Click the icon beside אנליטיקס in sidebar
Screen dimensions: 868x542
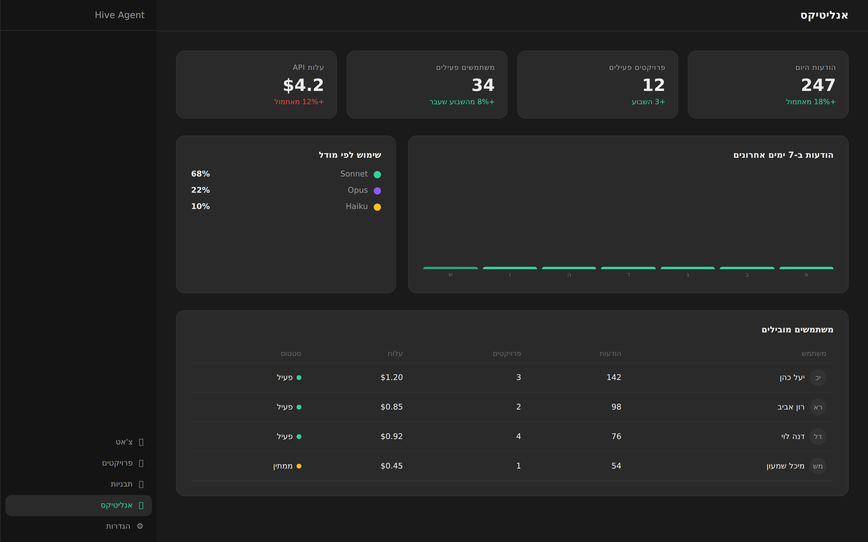point(141,506)
